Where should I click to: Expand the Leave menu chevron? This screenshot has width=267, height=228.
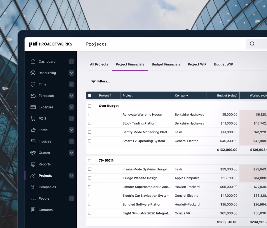coord(71,130)
